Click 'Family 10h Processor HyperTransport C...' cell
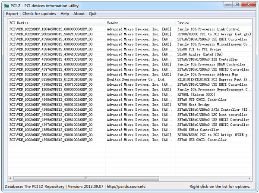Viewport: 259px width, 193px height. point(215,90)
